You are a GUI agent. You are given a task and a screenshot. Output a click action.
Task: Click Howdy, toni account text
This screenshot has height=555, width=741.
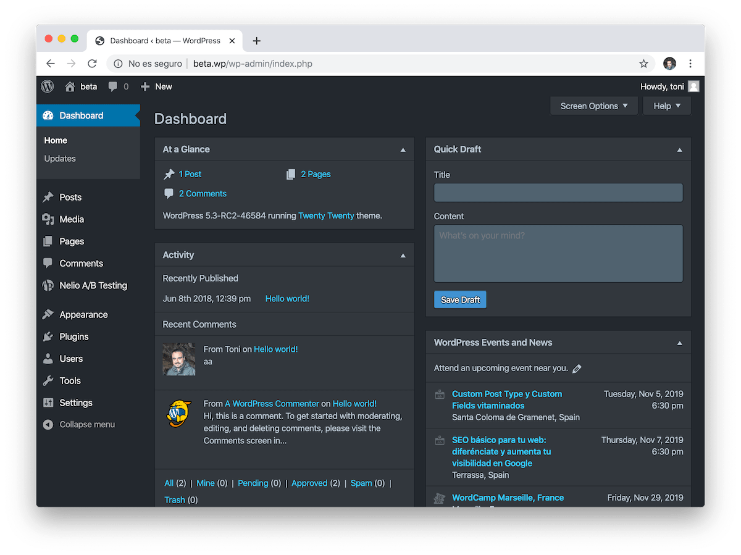click(x=662, y=86)
